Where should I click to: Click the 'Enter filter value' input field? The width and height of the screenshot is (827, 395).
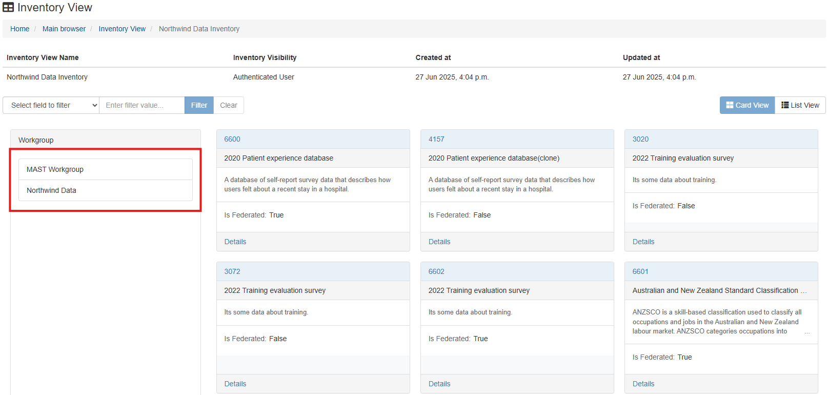coord(142,105)
